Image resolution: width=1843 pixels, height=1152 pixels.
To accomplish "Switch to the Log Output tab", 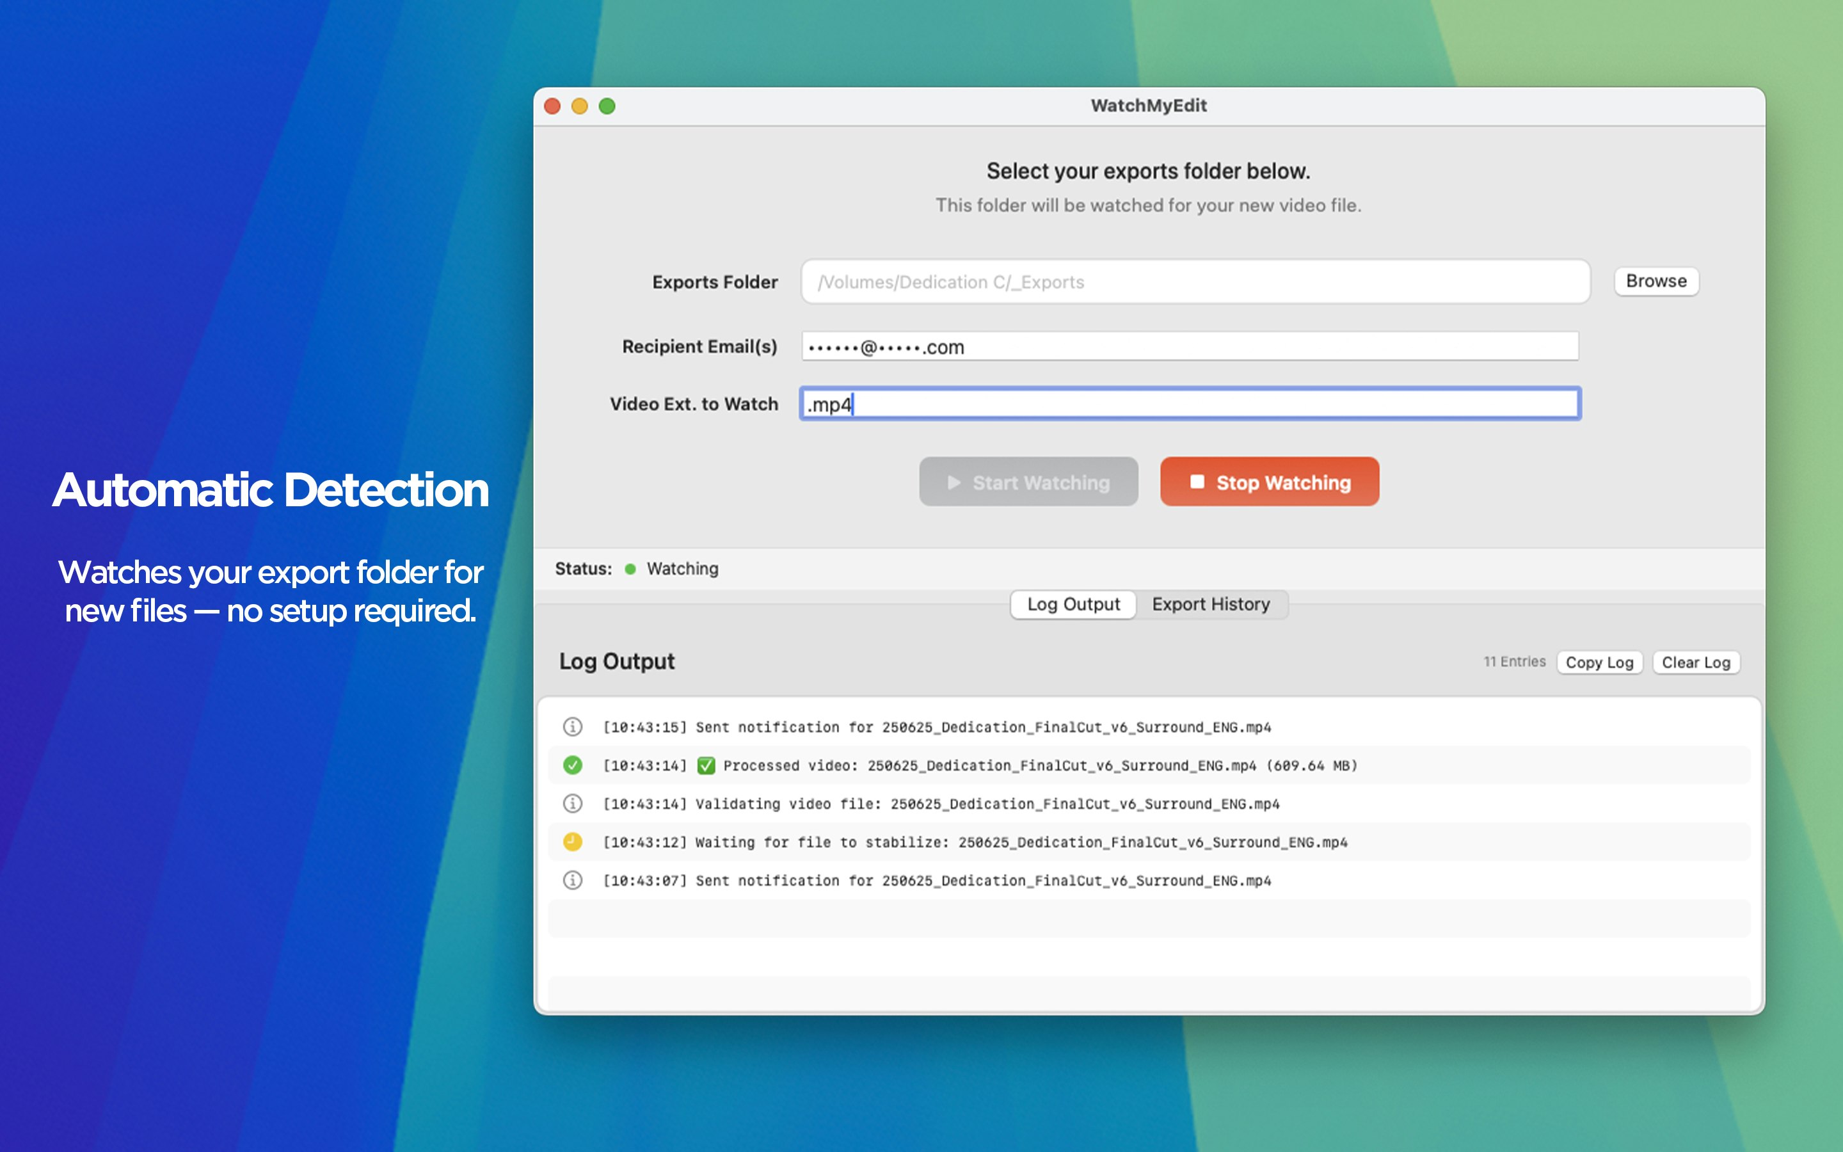I will (1073, 604).
